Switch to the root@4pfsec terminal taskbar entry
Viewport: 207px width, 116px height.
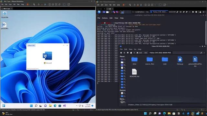pos(141,12)
